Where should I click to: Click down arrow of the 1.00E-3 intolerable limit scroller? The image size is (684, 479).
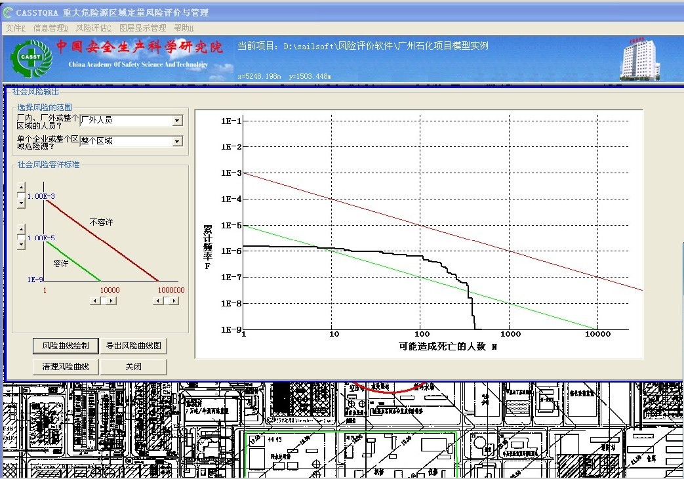pyautogui.click(x=21, y=203)
